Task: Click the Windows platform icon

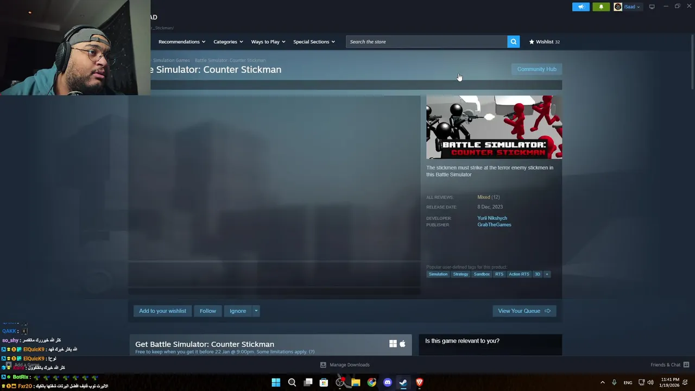Action: pyautogui.click(x=393, y=344)
